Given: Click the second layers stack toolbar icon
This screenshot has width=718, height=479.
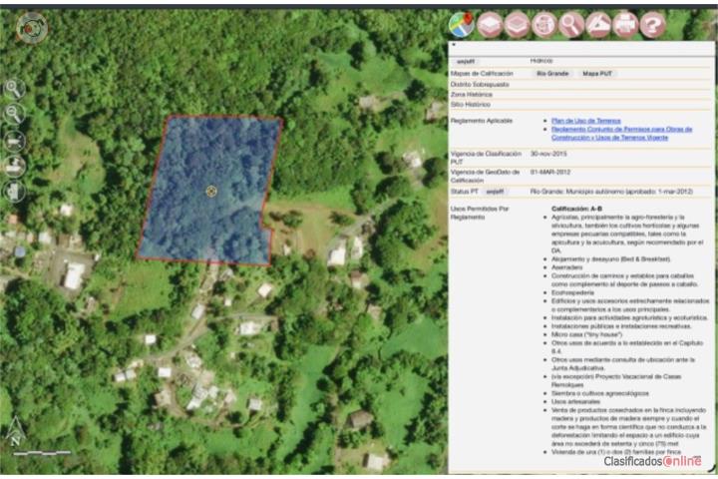Looking at the screenshot, I should pyautogui.click(x=517, y=24).
